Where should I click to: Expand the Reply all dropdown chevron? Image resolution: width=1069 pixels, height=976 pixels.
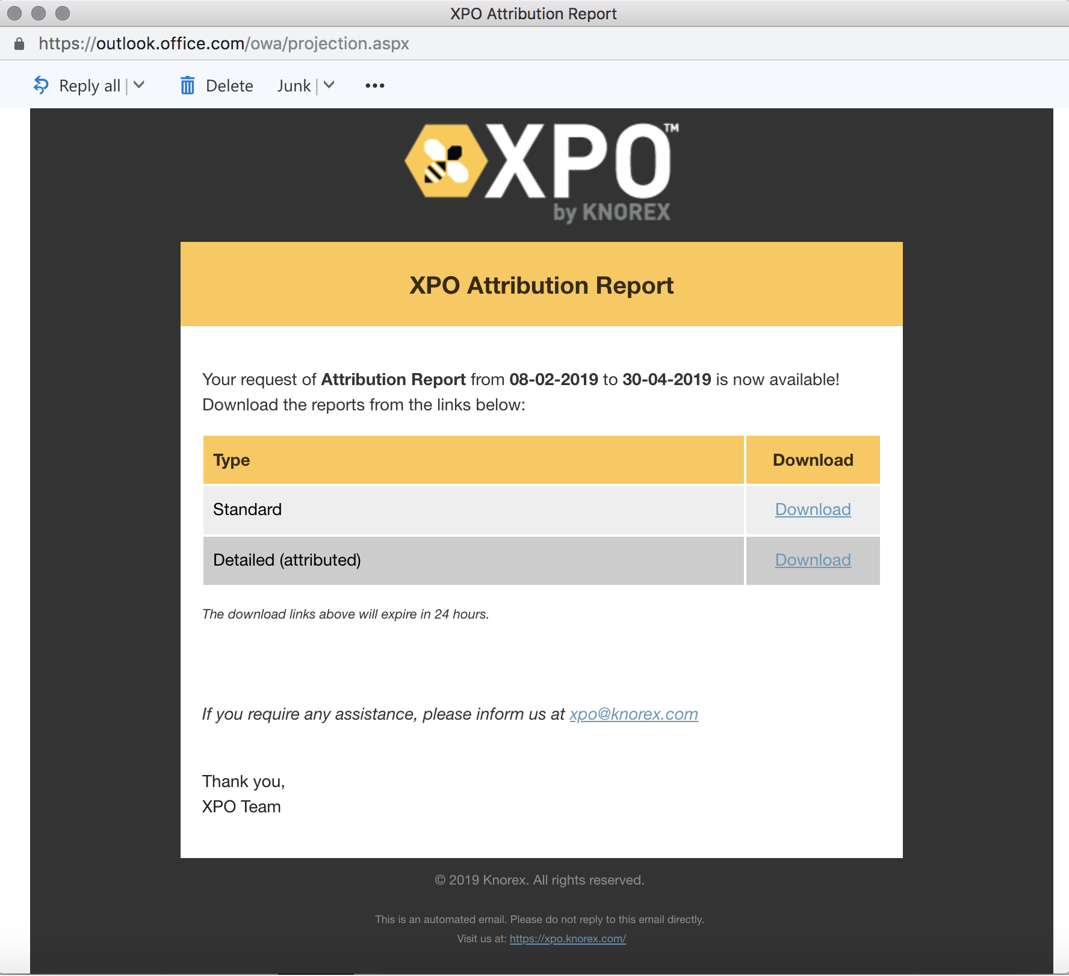139,85
